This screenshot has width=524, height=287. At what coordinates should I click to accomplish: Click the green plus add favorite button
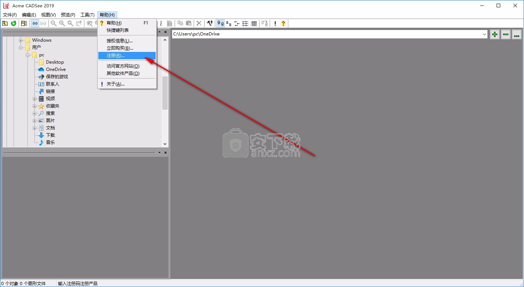coord(494,34)
